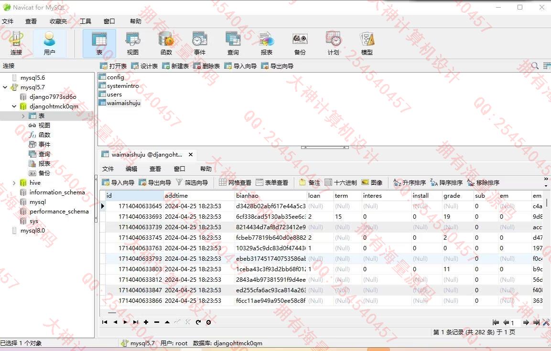Open the main 文件 menu under the title bar
The height and width of the screenshot is (351, 551).
8,21
